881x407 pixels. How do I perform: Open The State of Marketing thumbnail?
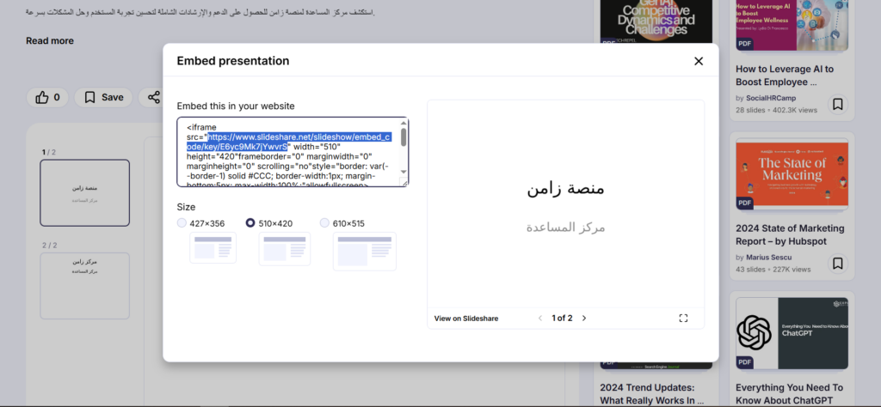pyautogui.click(x=792, y=174)
